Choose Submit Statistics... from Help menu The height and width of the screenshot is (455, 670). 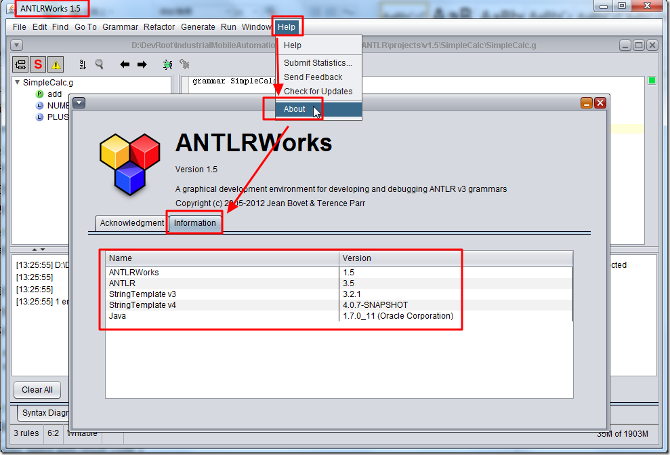(319, 63)
